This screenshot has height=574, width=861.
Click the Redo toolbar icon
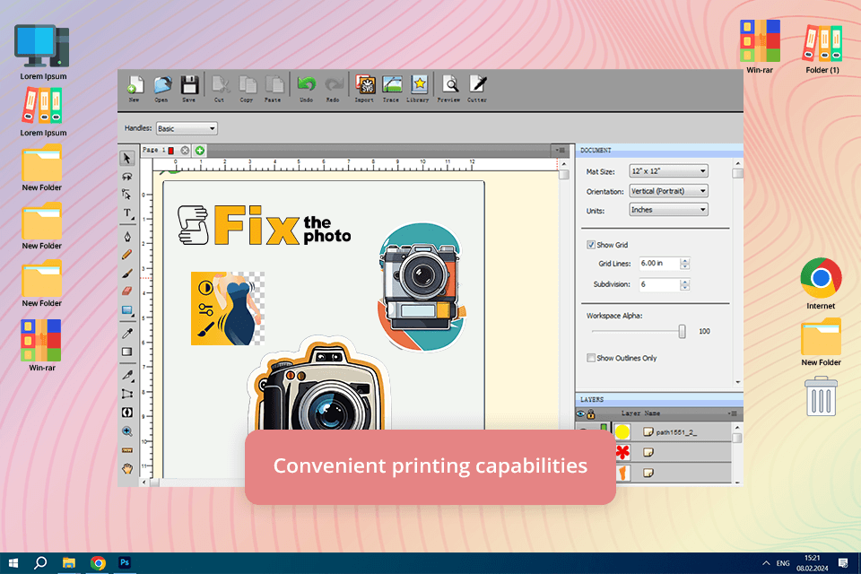(334, 88)
